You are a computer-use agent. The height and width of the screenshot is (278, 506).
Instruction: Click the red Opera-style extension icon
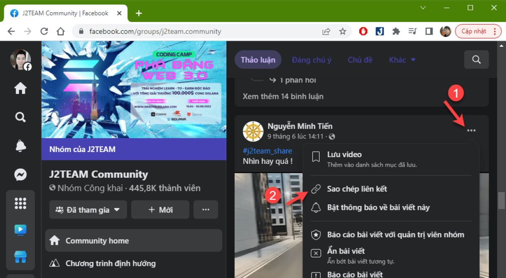click(x=363, y=31)
